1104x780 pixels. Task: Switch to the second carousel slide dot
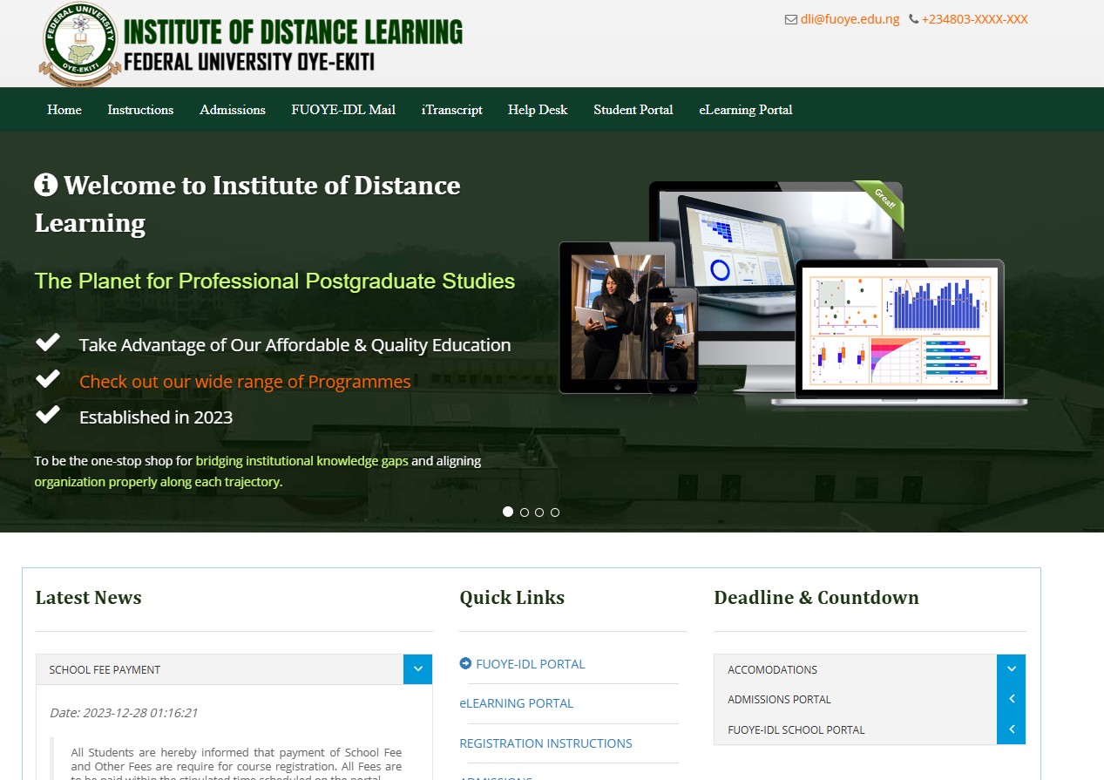[524, 512]
